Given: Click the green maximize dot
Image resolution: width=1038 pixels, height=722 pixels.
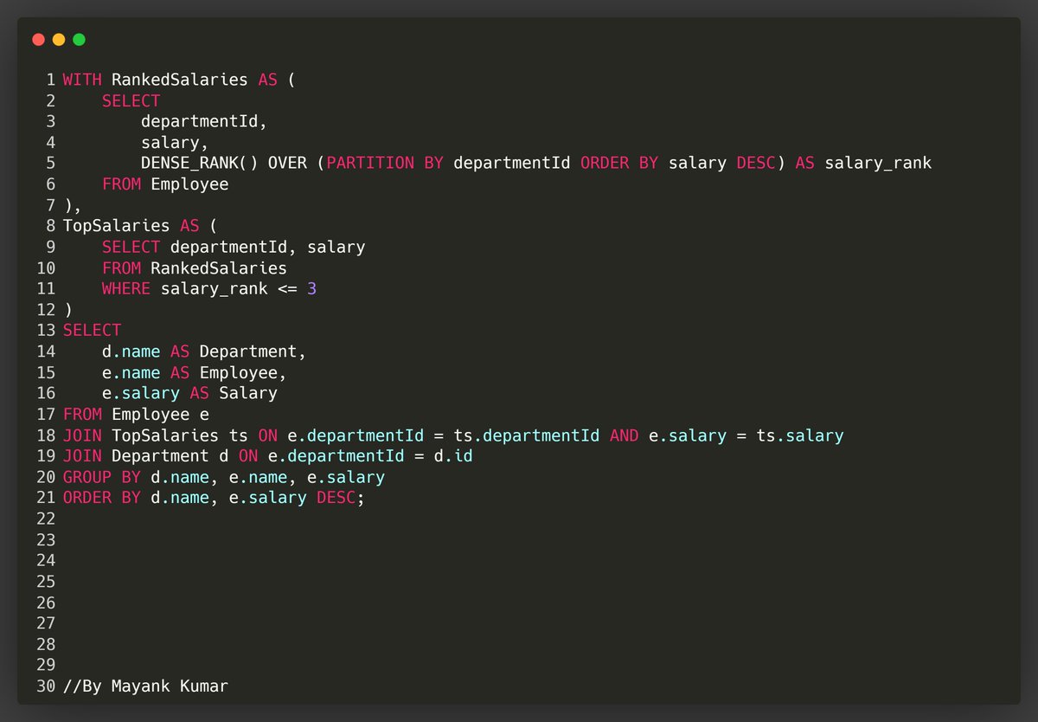Looking at the screenshot, I should click(x=79, y=40).
